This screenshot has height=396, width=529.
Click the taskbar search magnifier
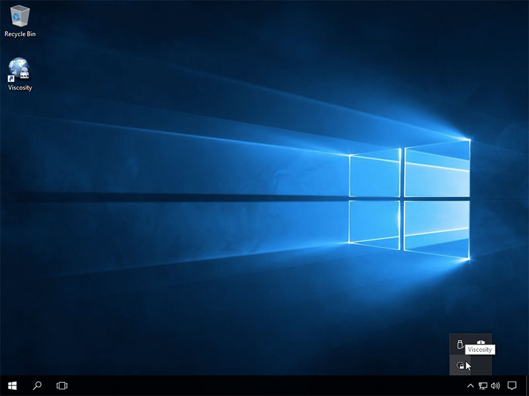(x=37, y=386)
